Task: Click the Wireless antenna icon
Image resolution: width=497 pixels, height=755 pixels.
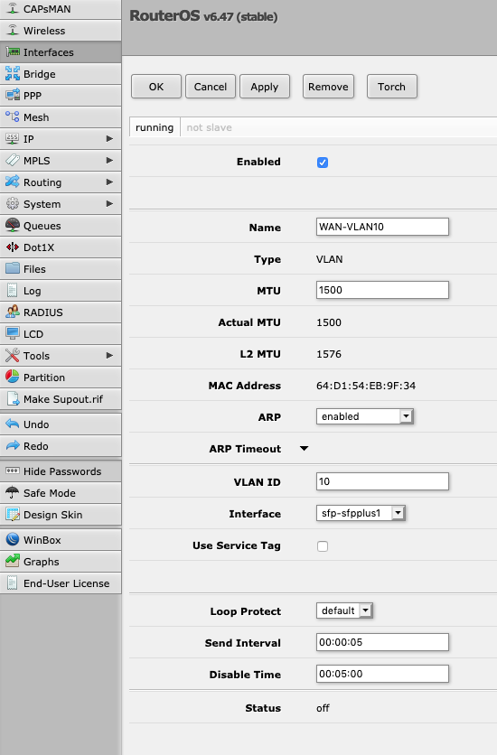Action: coord(13,31)
